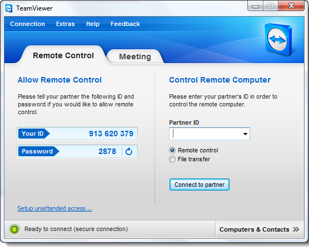
Task: Click the TeamViewer title bar app icon
Action: coord(9,8)
